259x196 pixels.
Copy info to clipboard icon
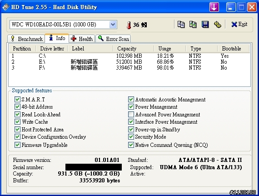click(x=181, y=25)
